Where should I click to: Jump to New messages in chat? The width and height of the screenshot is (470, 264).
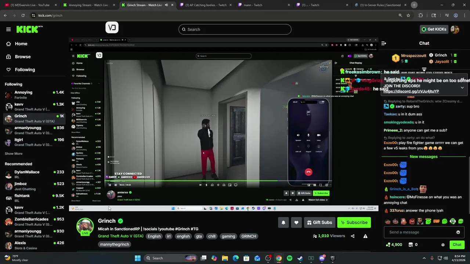tap(423, 157)
